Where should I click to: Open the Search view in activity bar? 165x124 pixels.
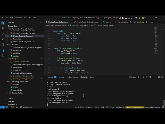(3, 28)
